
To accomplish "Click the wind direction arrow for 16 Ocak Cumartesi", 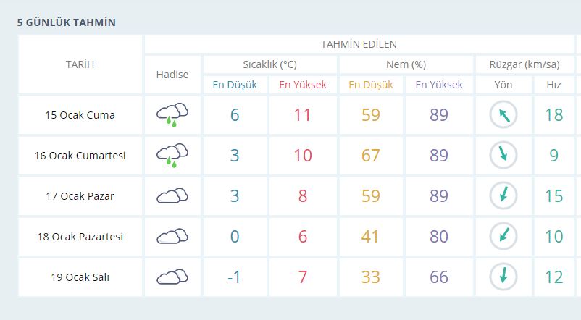I will click(x=503, y=155).
